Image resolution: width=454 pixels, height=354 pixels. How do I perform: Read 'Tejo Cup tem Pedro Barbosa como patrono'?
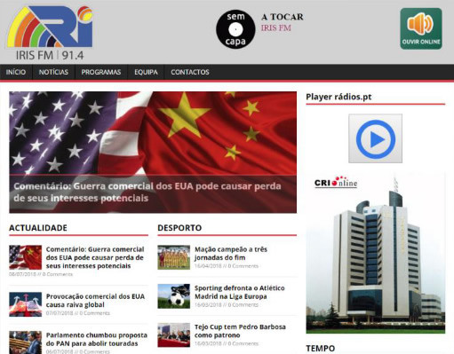click(240, 331)
